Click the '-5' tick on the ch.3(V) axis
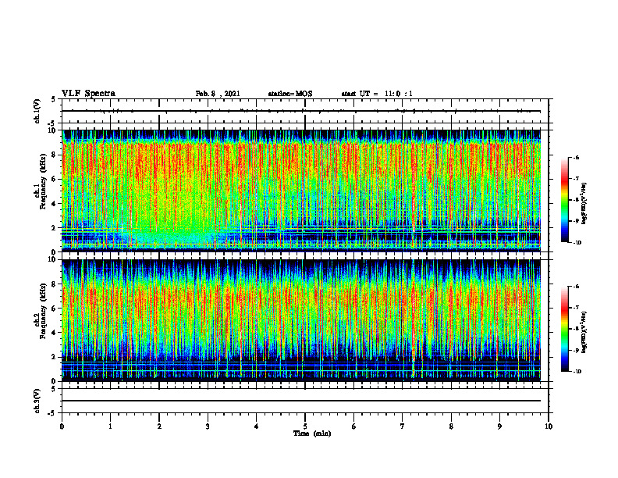The width and height of the screenshot is (618, 478). tap(52, 413)
